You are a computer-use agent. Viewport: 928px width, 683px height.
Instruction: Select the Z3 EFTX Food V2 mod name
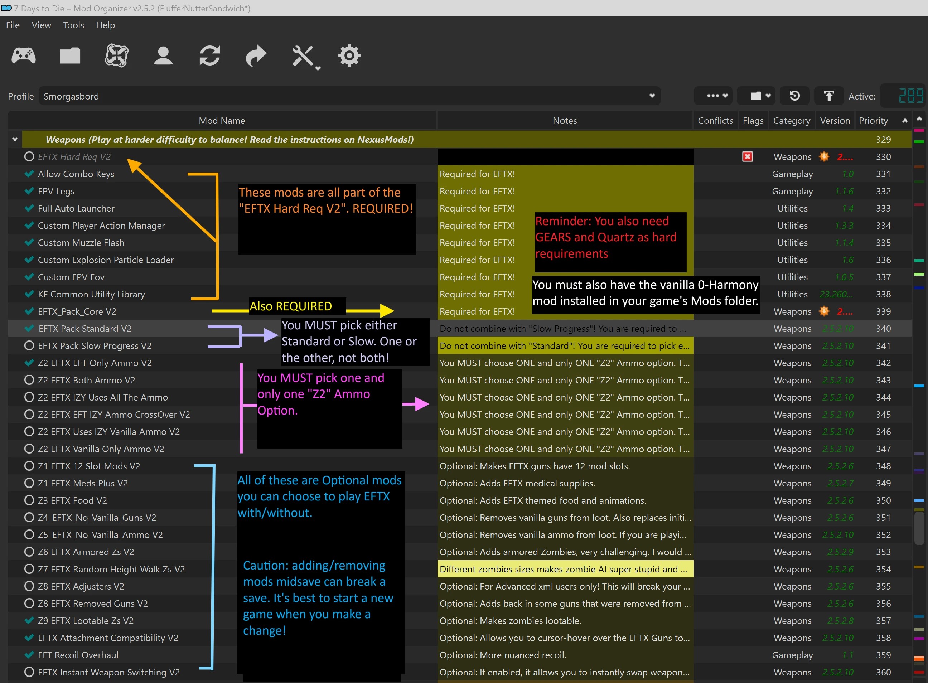point(72,500)
